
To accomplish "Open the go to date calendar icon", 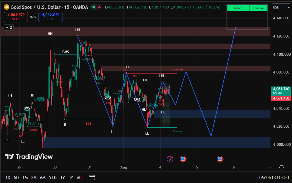I will (92, 178).
